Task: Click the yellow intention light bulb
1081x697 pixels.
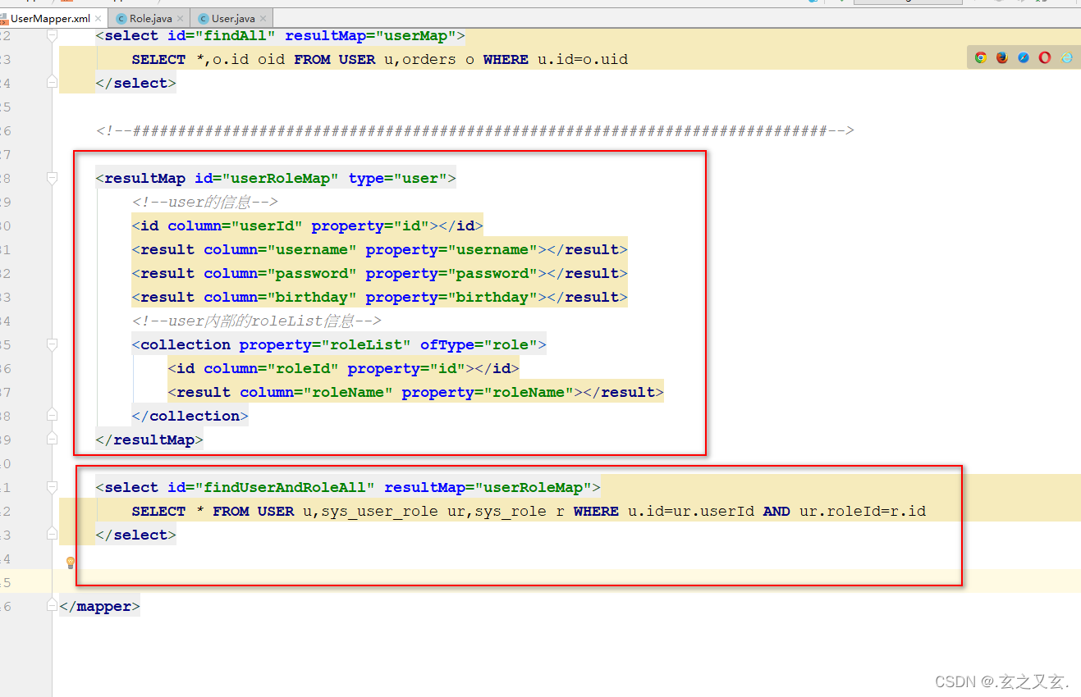Action: point(71,563)
